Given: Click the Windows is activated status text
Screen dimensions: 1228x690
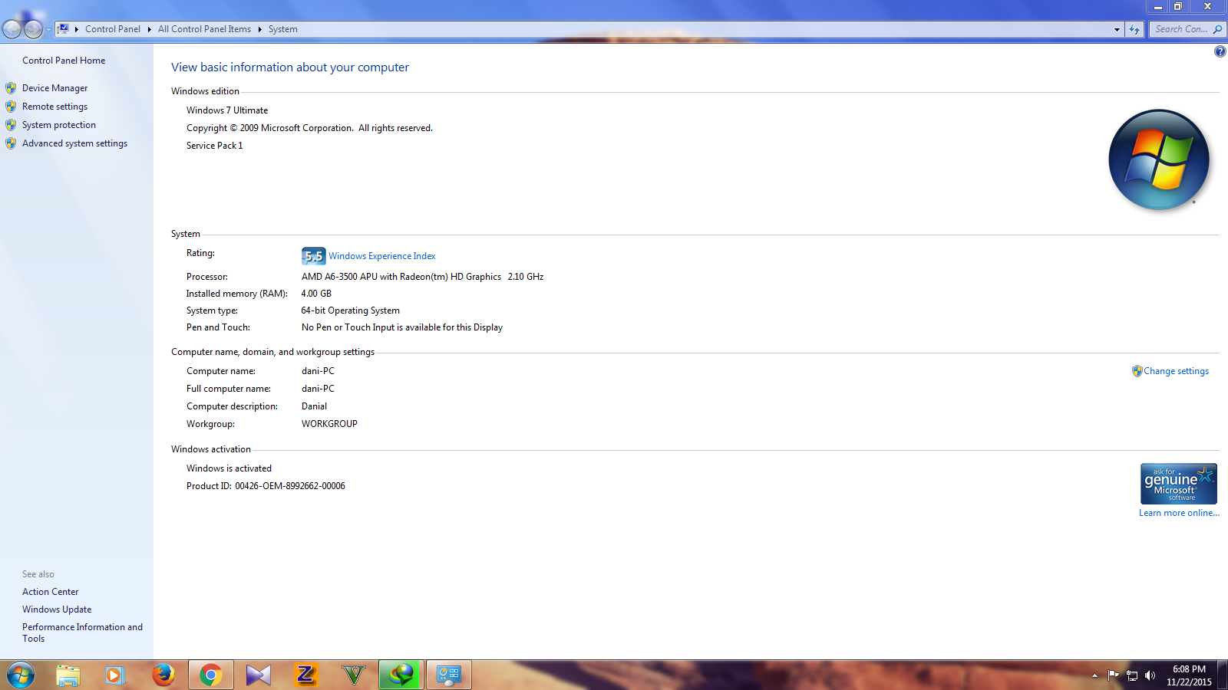Looking at the screenshot, I should coord(229,468).
